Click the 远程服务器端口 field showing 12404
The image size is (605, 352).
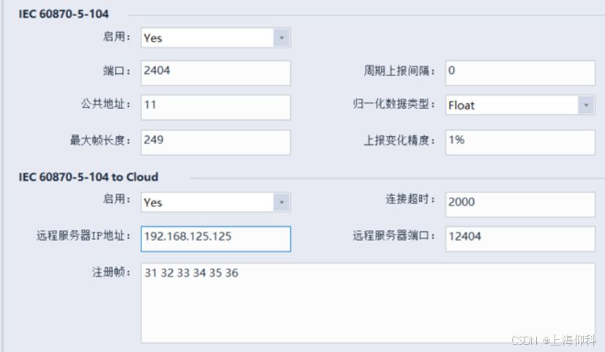coord(519,237)
